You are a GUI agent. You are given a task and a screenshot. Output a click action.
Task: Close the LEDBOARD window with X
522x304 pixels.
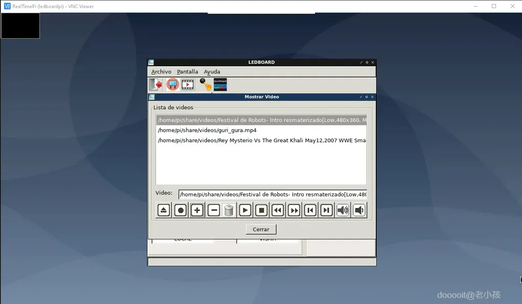373,62
